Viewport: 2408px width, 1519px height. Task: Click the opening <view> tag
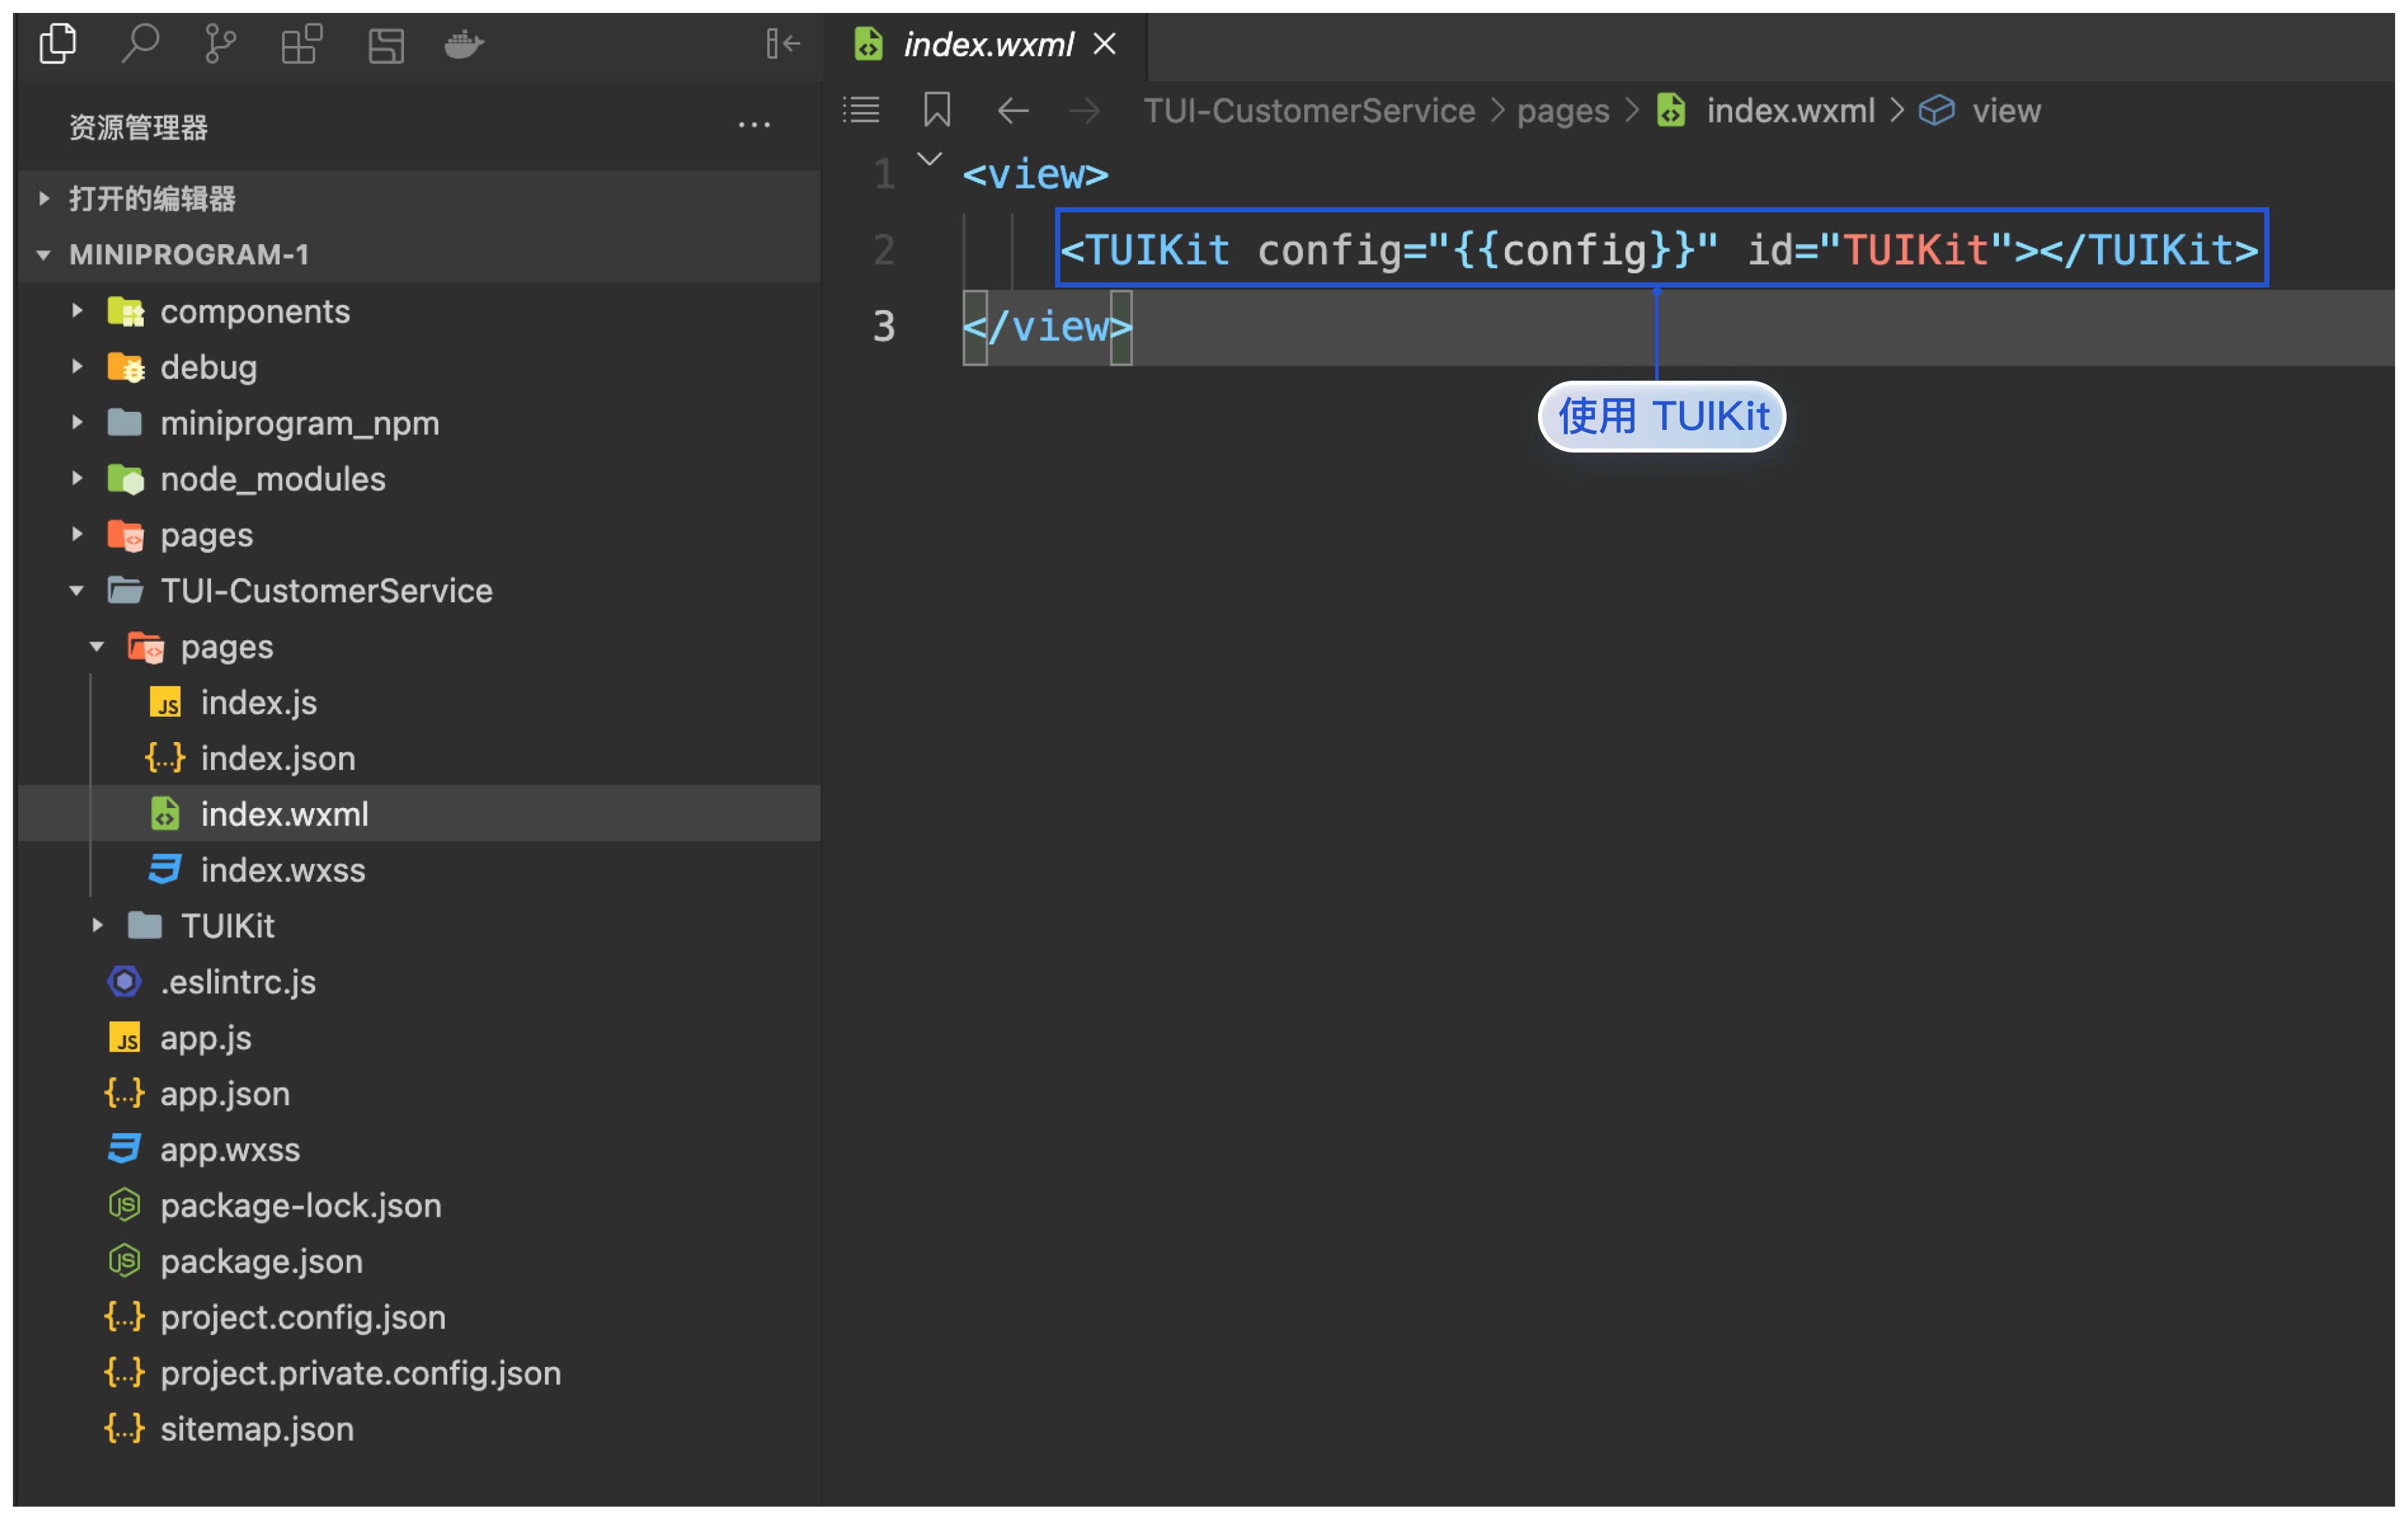[x=1035, y=174]
